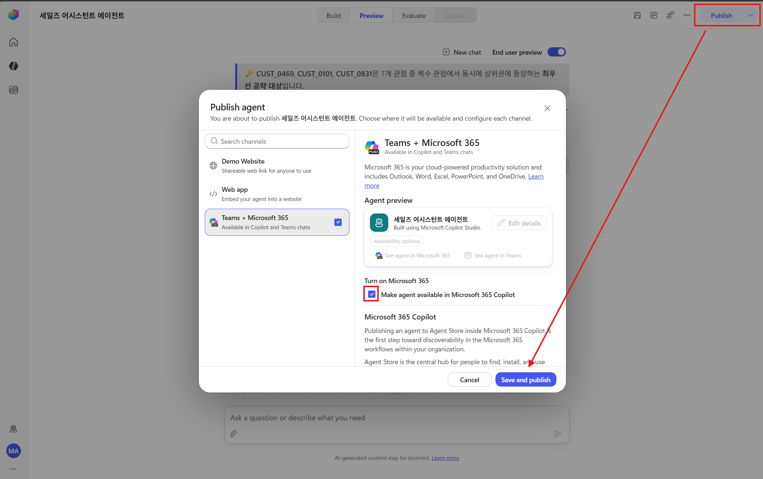Open the top toolbar more options ellipsis
The image size is (763, 479).
coord(687,15)
